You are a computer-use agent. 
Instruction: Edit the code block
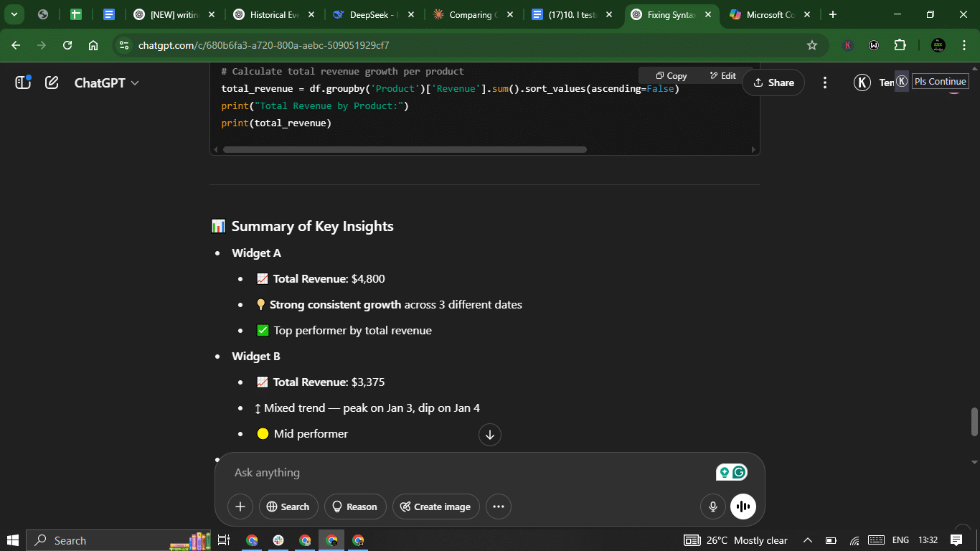coord(722,76)
